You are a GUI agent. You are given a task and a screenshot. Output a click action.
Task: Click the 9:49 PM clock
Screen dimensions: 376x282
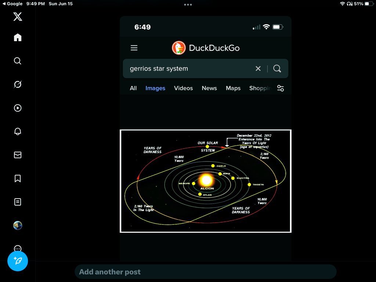(x=36, y=4)
